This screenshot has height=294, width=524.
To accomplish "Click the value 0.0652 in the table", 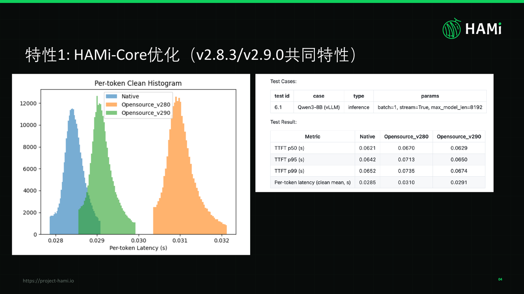I will click(367, 171).
